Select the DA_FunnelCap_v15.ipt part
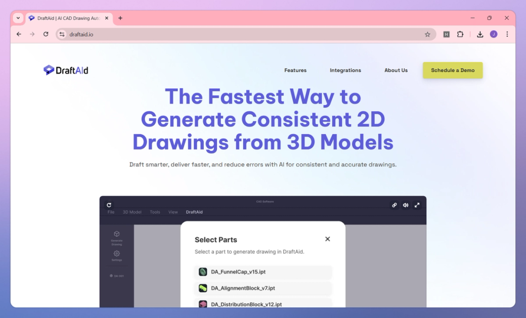Screen dimensions: 526x318 click(x=263, y=272)
